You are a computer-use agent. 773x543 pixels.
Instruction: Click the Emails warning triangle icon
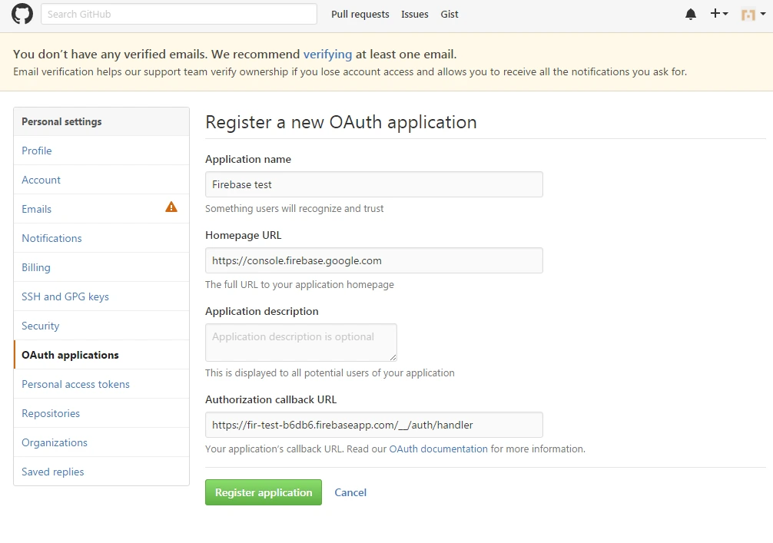[171, 207]
